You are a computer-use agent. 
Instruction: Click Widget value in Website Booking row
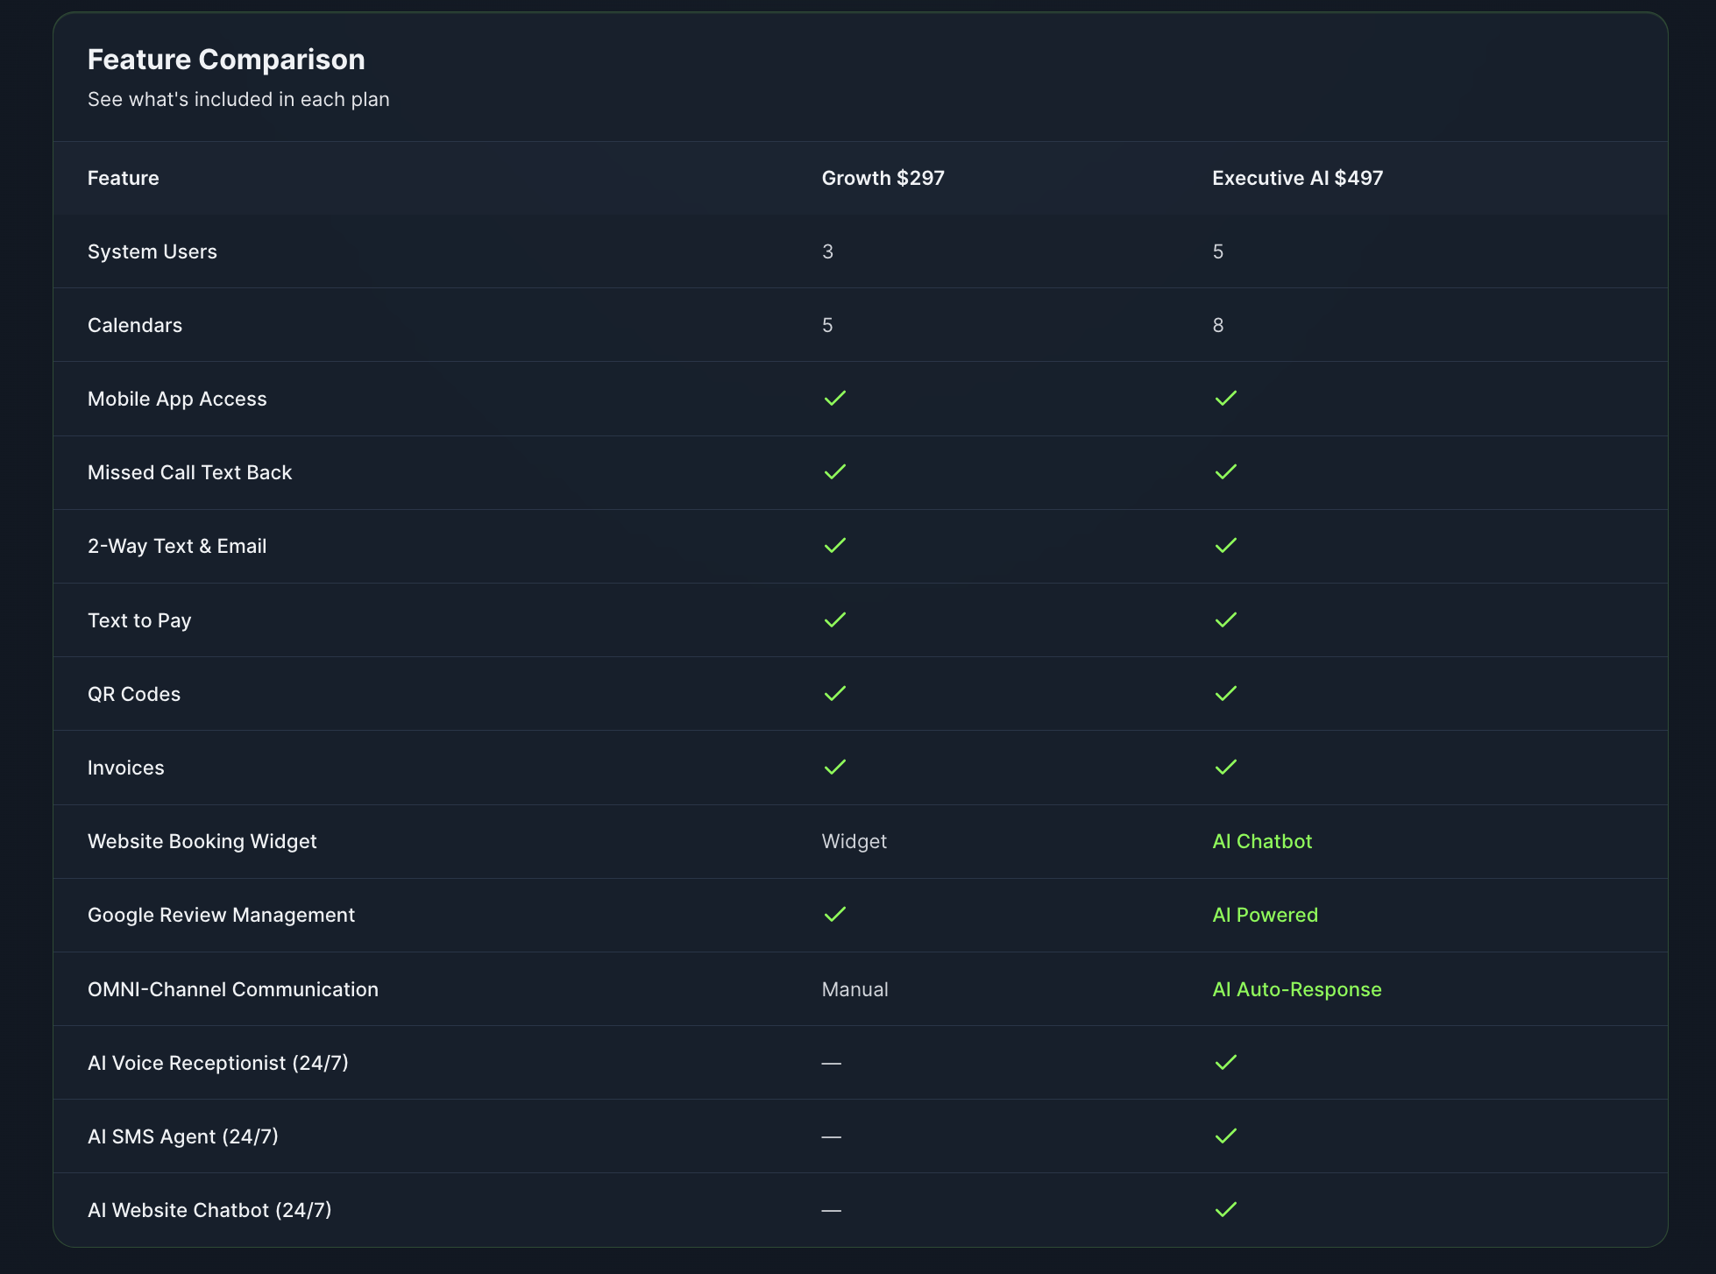(x=854, y=841)
